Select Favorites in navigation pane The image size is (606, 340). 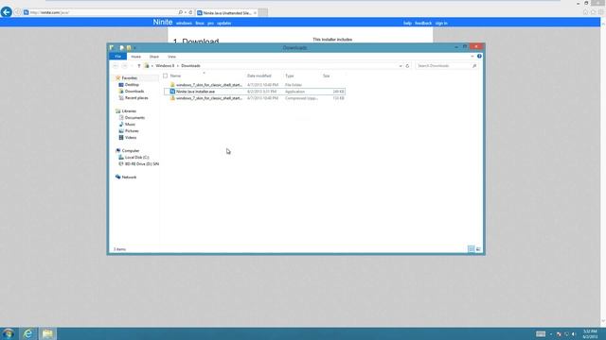point(129,78)
